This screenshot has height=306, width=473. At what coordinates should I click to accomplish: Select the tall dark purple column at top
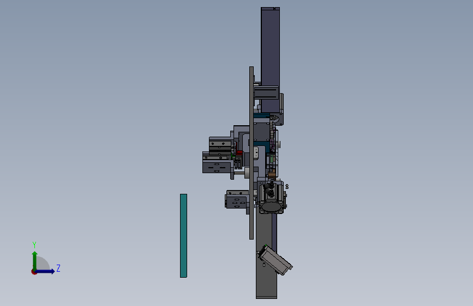(x=270, y=60)
